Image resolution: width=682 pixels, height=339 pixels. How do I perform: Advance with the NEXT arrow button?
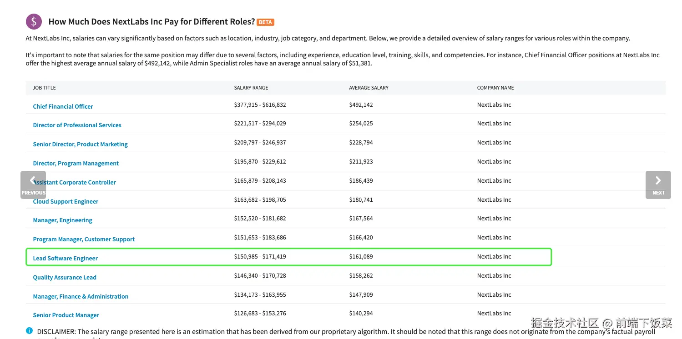658,184
